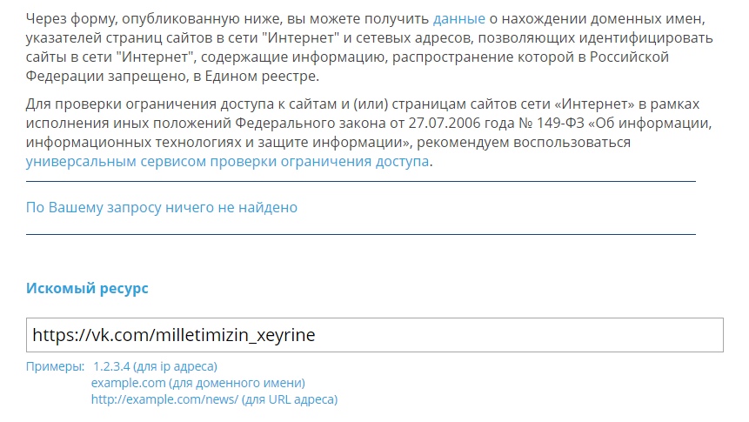Choose the http://example.com/news/ URL example
Screen dimensions: 749x422
(x=214, y=399)
